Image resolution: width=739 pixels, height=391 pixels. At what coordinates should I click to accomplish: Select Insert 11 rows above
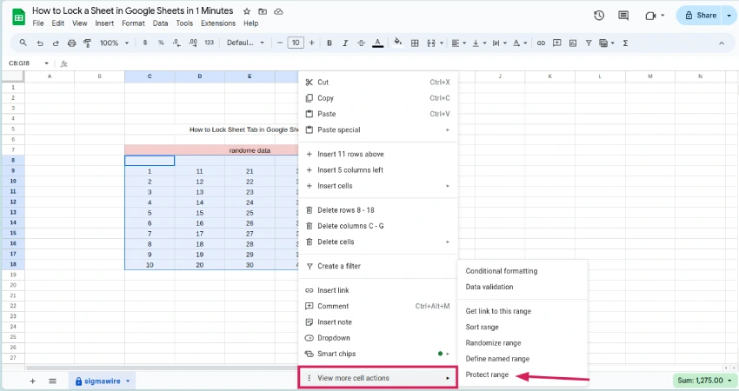(378, 154)
